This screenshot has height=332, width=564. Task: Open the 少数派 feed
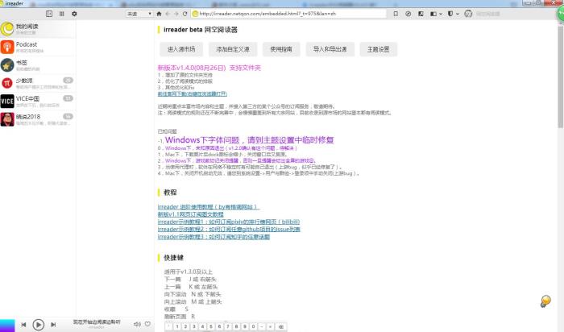coord(38,83)
